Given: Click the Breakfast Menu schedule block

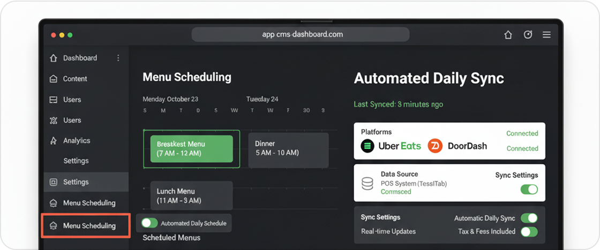Looking at the screenshot, I should click(x=191, y=149).
